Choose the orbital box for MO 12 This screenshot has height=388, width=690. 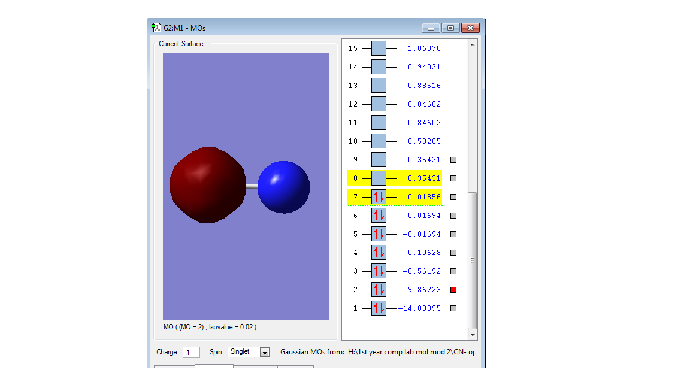[x=379, y=104]
